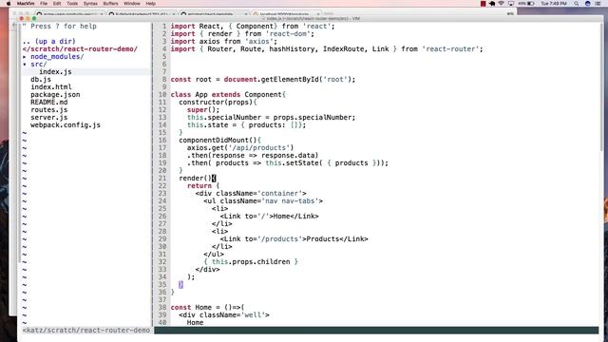Go up a directory via '.. (up a dir)'
Screen dimensions: 608x342
tap(48, 42)
